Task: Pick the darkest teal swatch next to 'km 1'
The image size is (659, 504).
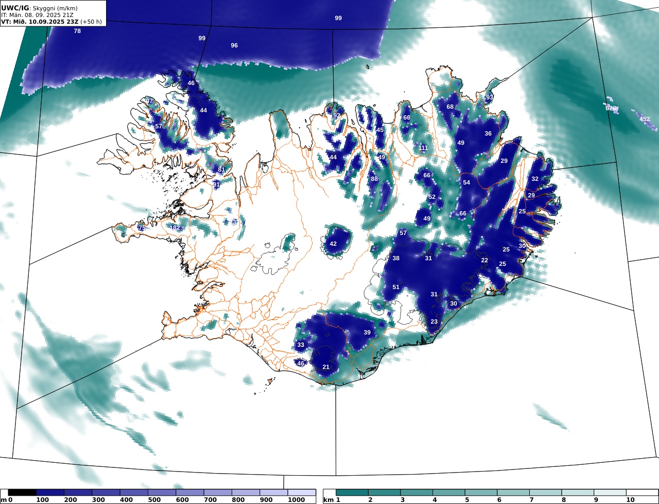Action: coord(352,493)
